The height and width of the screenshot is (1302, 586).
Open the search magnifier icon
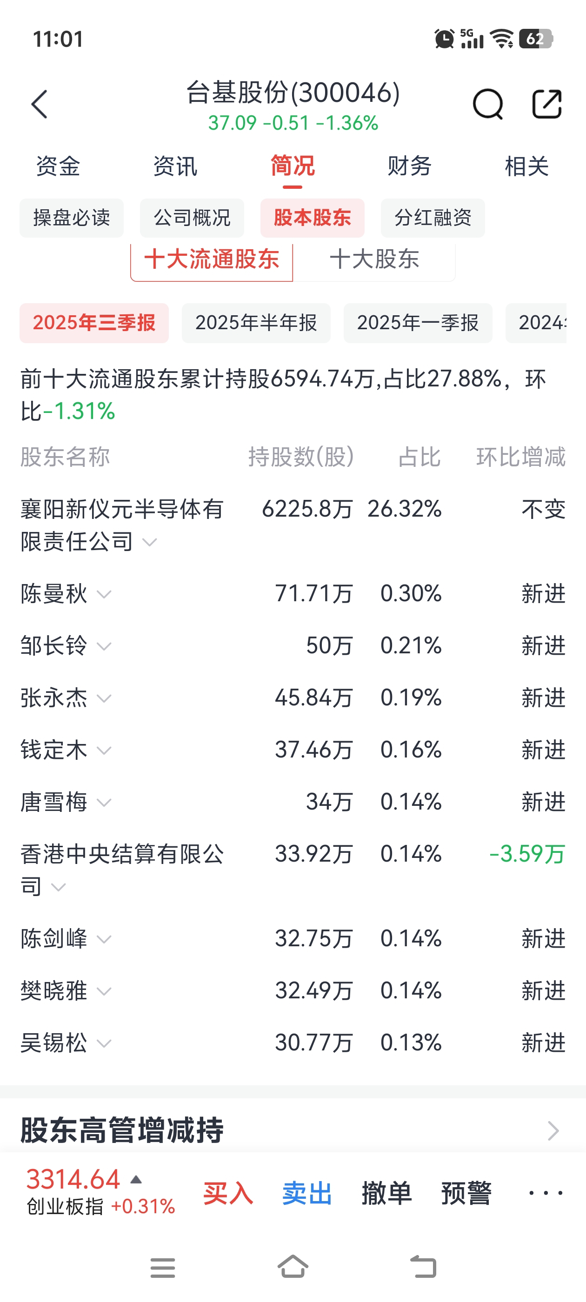coord(488,105)
